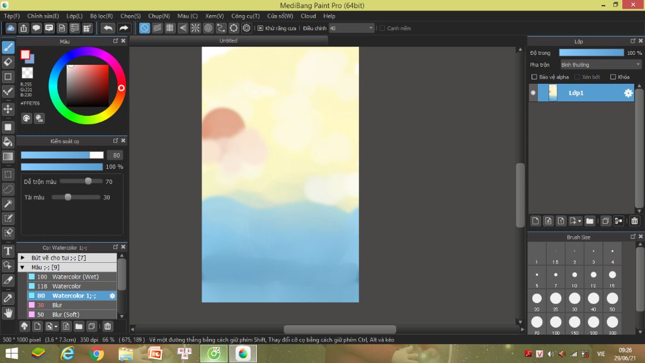This screenshot has width=645, height=363.
Task: Open add-brush dropdown arrow in brush panel
Action: pos(56,327)
